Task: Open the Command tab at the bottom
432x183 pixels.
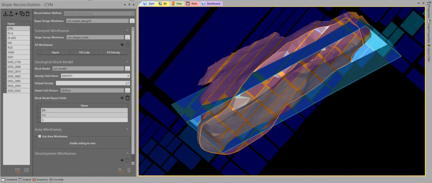Action: click(9, 180)
